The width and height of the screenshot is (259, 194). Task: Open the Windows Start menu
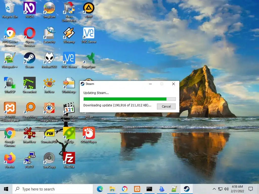tap(6, 189)
